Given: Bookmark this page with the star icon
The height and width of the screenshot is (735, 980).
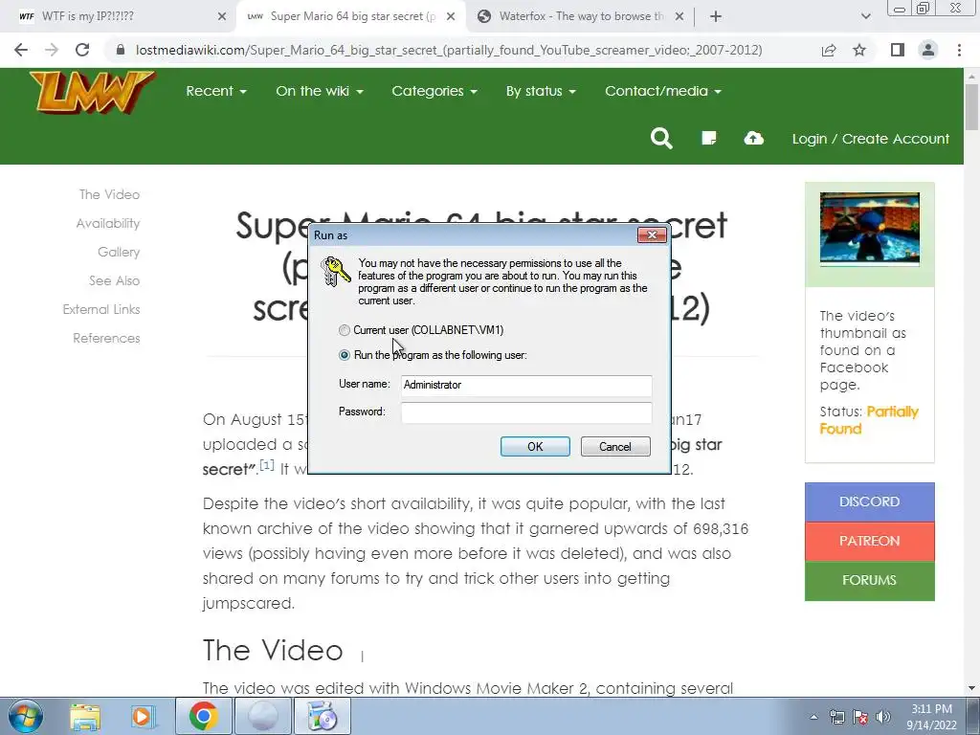Looking at the screenshot, I should pos(859,50).
